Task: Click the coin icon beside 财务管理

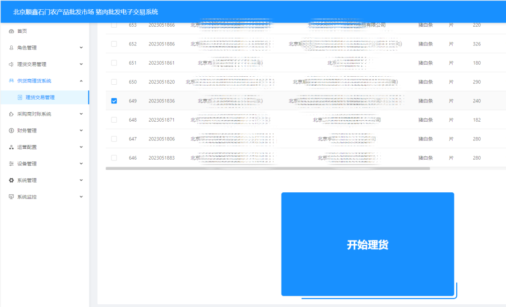Action: pyautogui.click(x=11, y=131)
